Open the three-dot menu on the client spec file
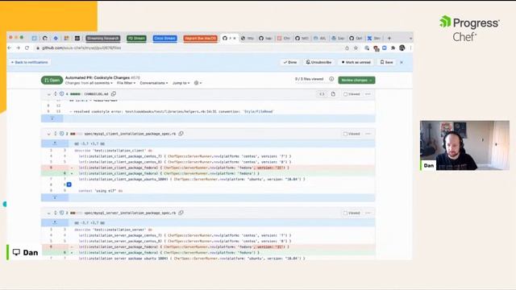Image resolution: width=516 pixels, height=290 pixels. (368, 134)
